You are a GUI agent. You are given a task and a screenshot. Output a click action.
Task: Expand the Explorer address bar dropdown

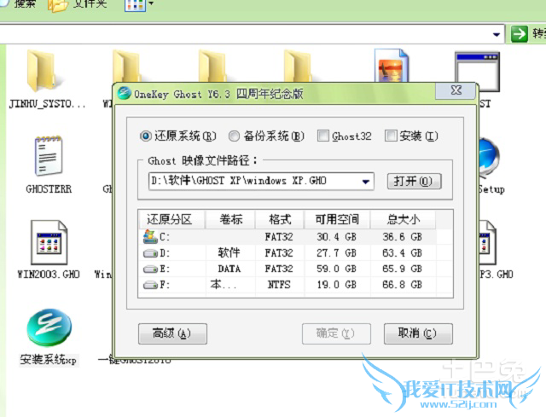pos(497,34)
